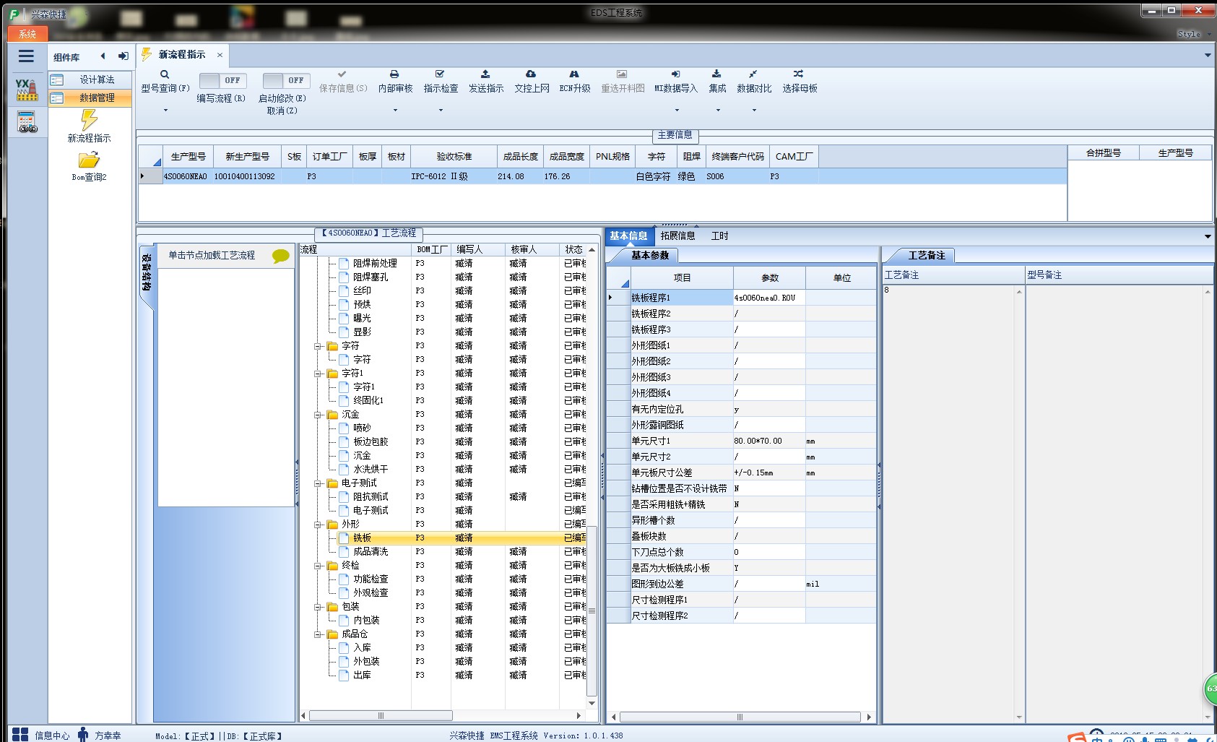Click the MI数据导入 import icon
The height and width of the screenshot is (742, 1217).
675,74
